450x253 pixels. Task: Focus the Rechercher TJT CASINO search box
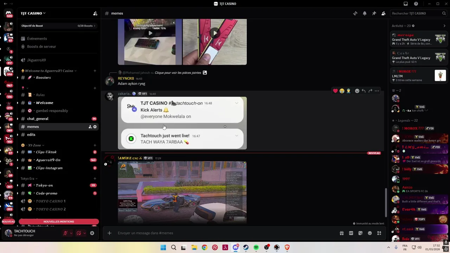418,13
